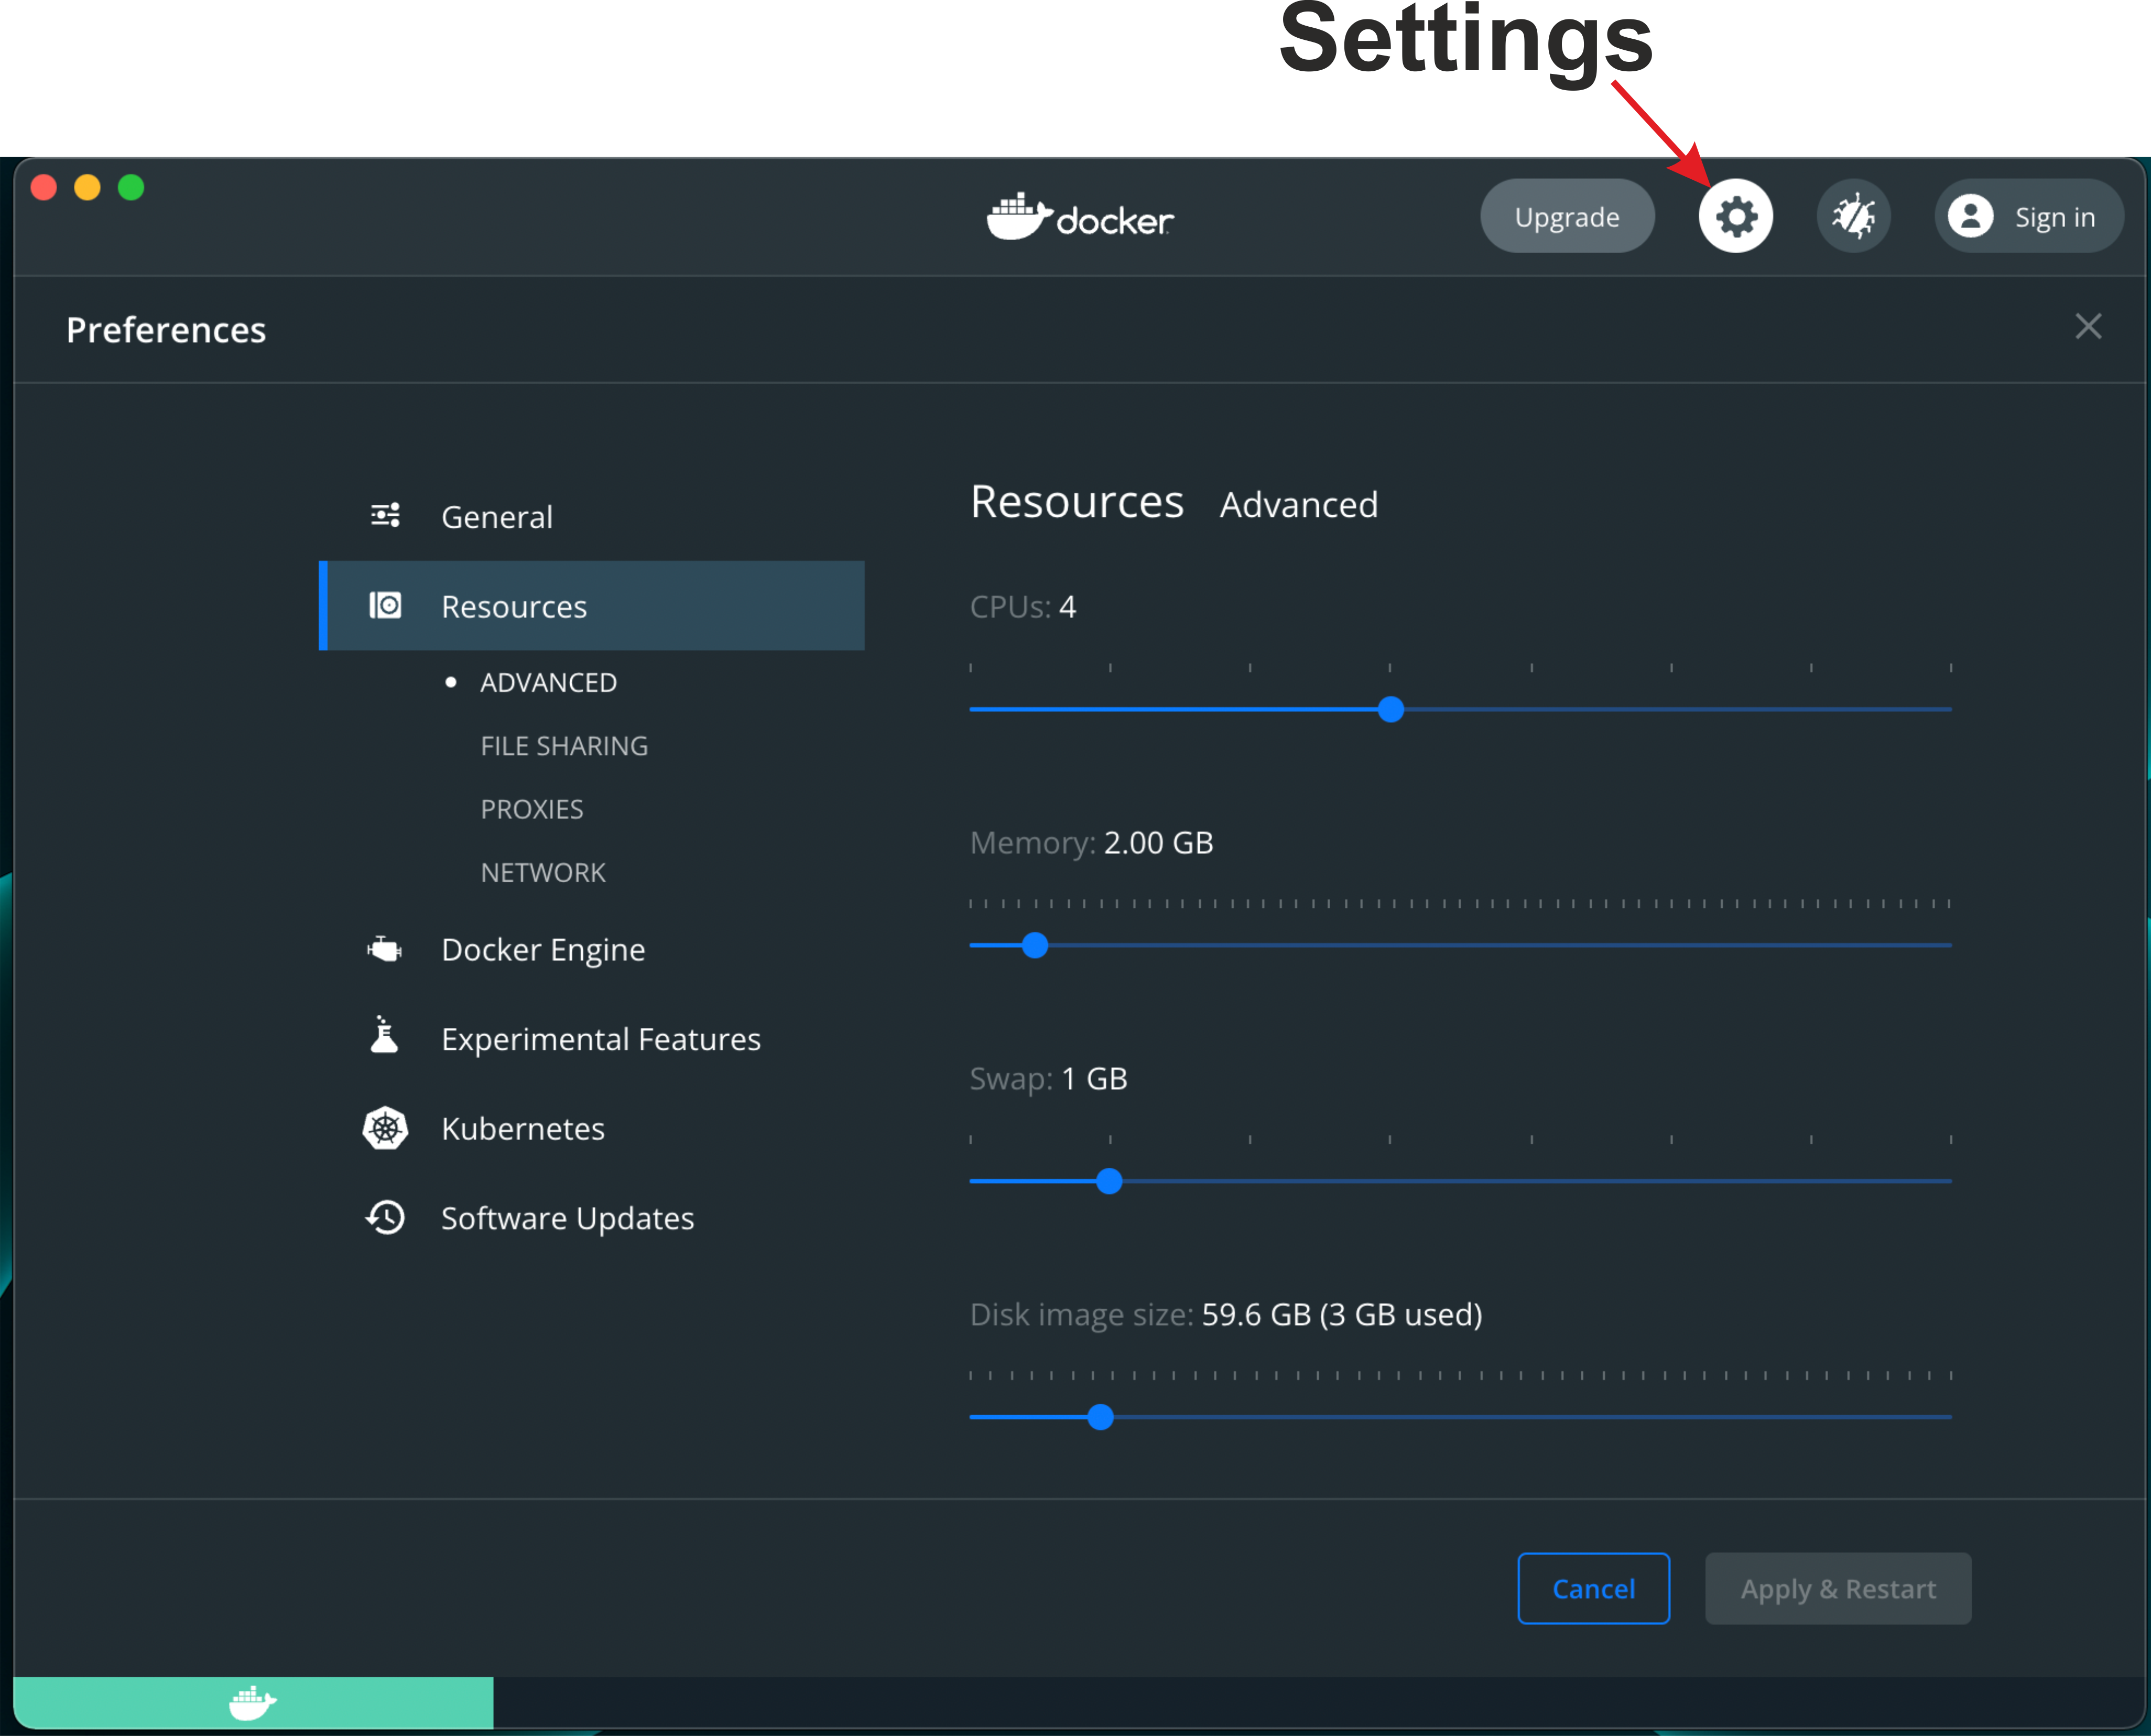
Task: Click the Sign in button
Action: 2029,216
